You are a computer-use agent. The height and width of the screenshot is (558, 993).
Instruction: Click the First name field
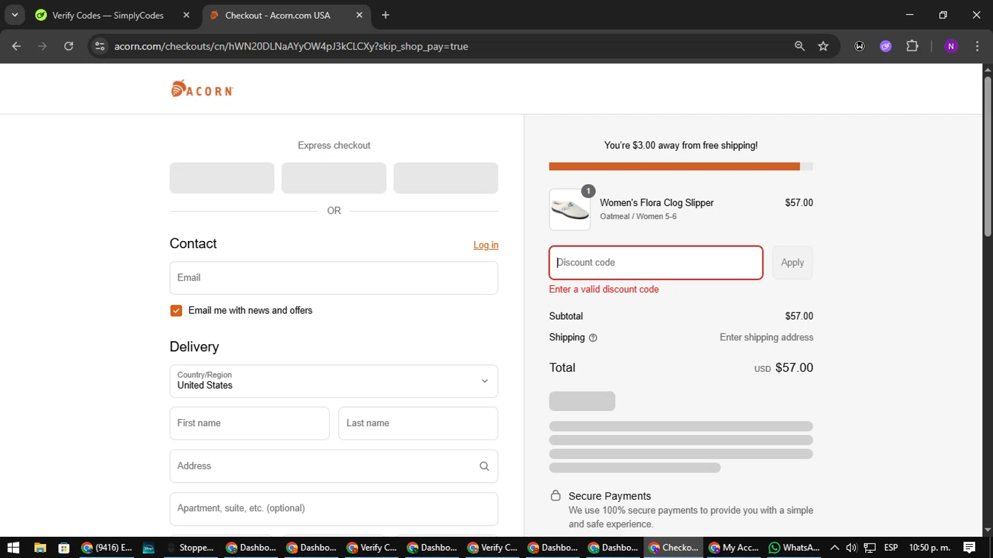(x=250, y=424)
